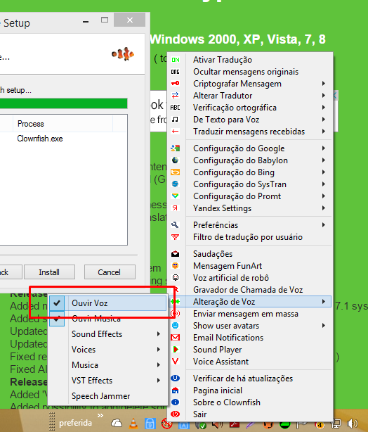Select the Alteração de Voz menu entry

pos(250,302)
